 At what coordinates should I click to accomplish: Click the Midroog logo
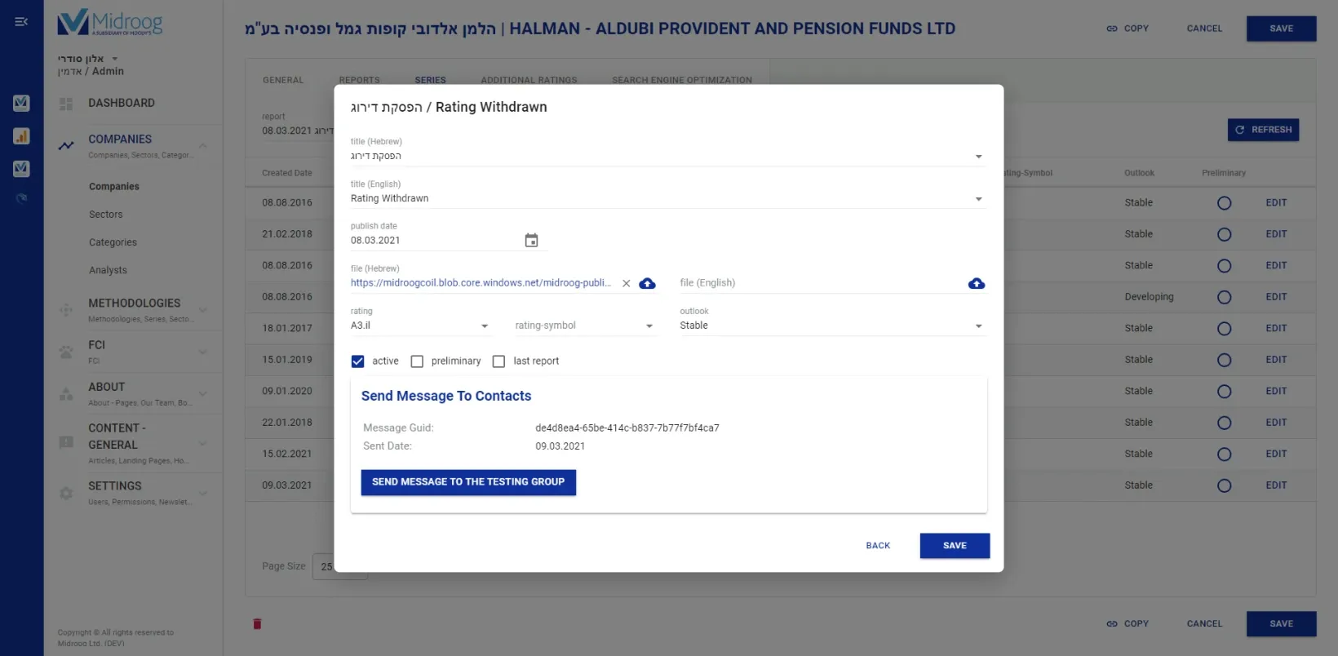click(110, 22)
